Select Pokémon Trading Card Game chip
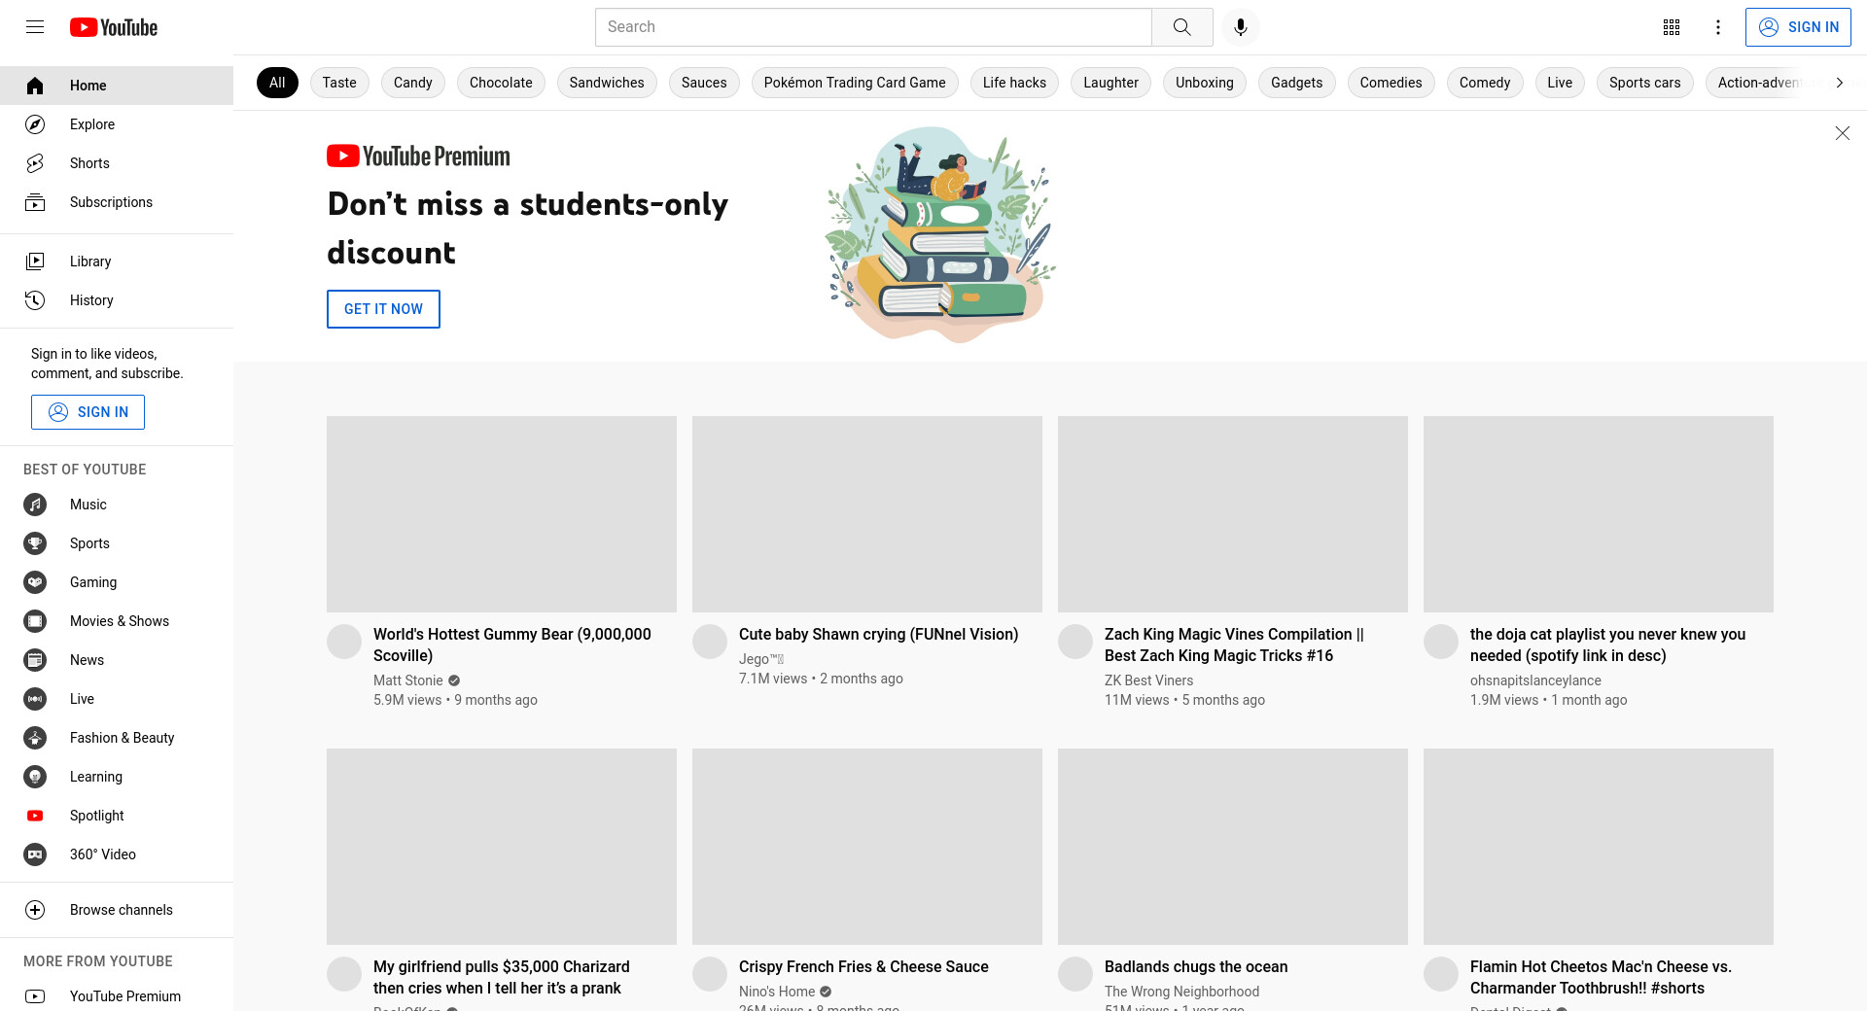This screenshot has width=1867, height=1011. 855,83
